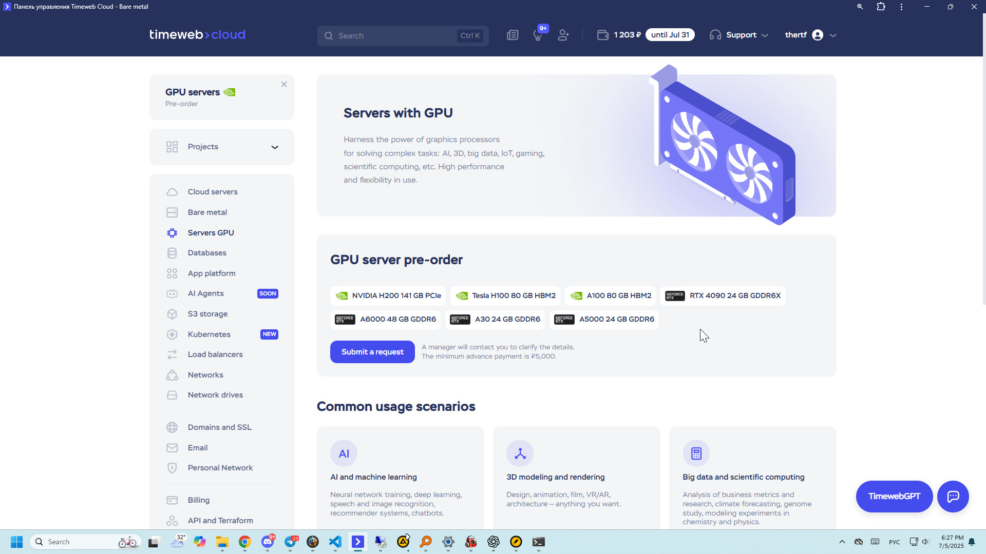Click the until Jul 31 badge
Image resolution: width=986 pixels, height=554 pixels.
(670, 35)
